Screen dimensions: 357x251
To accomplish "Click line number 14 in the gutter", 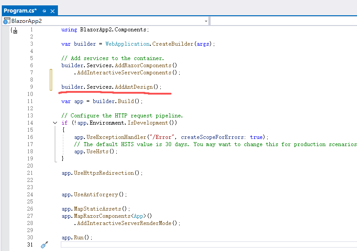I will click(x=30, y=123).
